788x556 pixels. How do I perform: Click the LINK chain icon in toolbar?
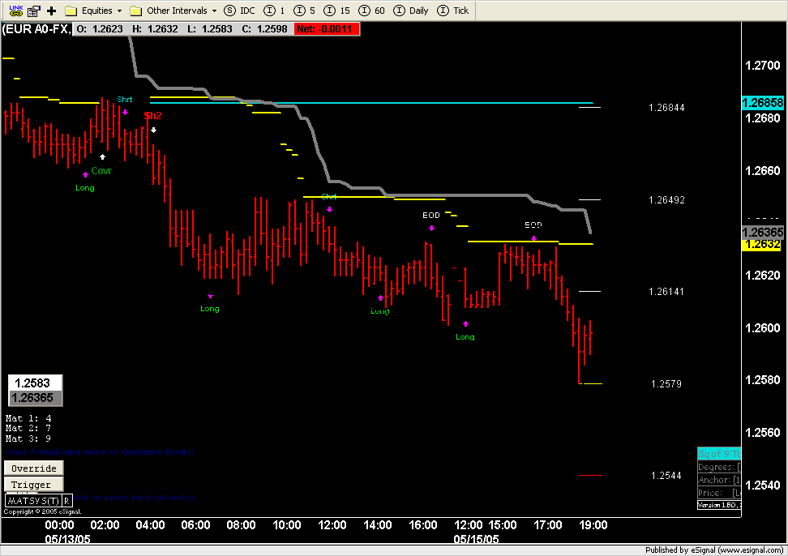click(x=16, y=11)
